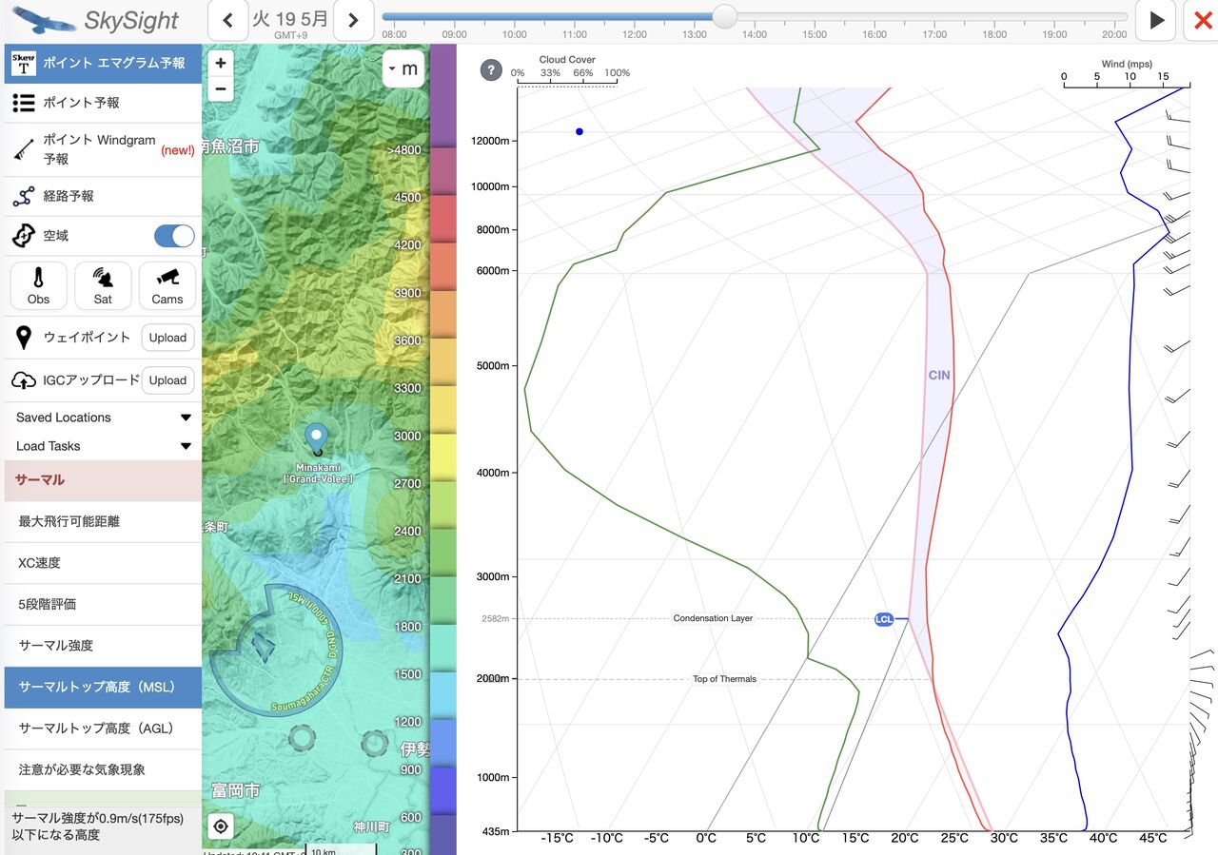This screenshot has width=1218, height=855.
Task: Close the emagram panel with red X
Action: pos(1202,20)
